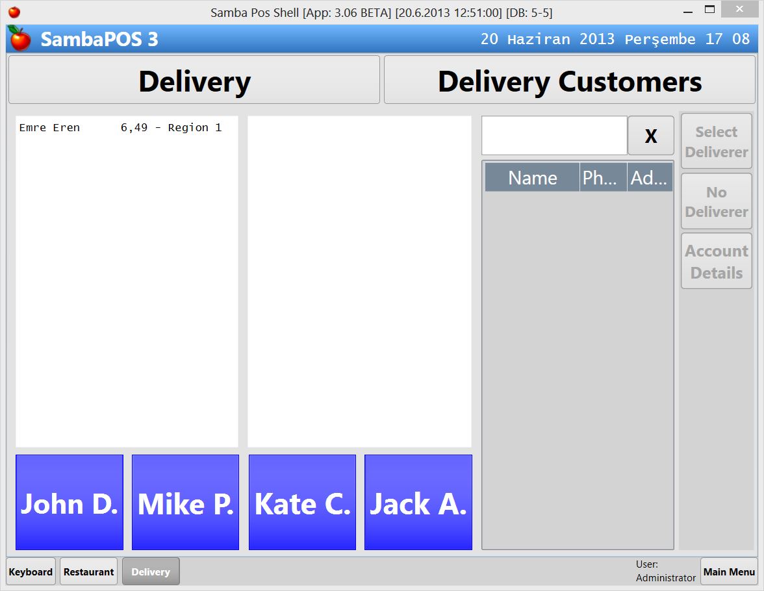Screen dimensions: 764x591
Task: Assign deliverer Jack A.
Action: point(418,503)
